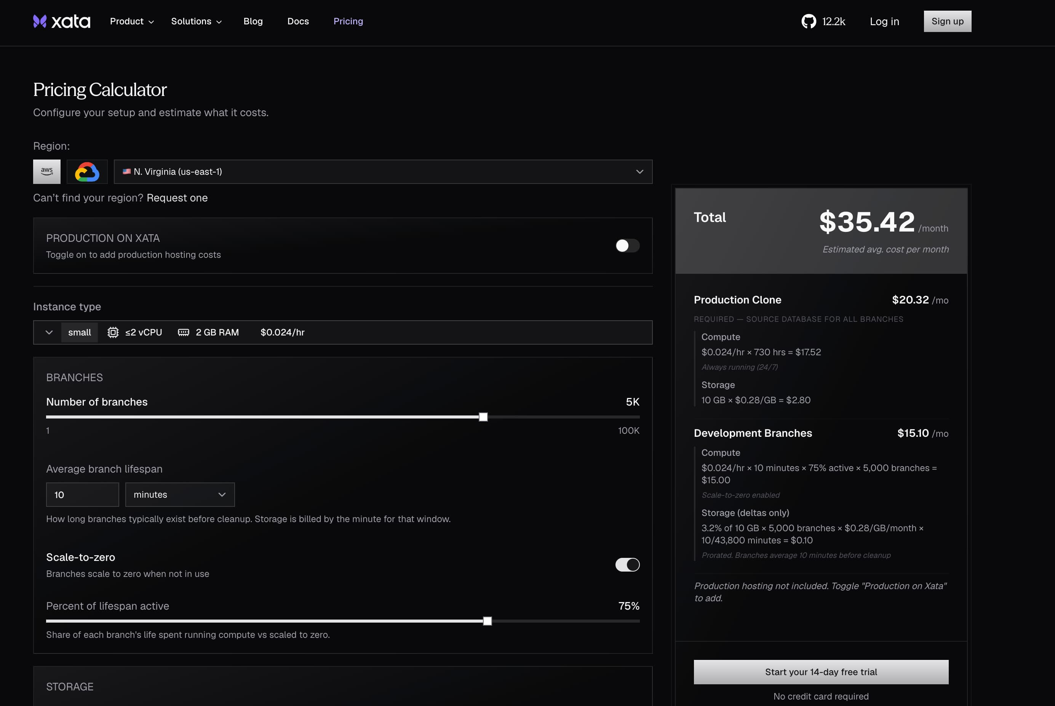Click the US flag icon in region selector

click(x=126, y=171)
